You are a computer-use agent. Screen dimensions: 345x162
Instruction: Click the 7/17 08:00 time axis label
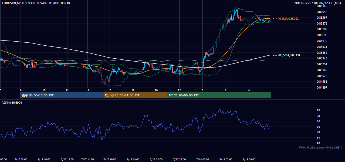point(21,159)
